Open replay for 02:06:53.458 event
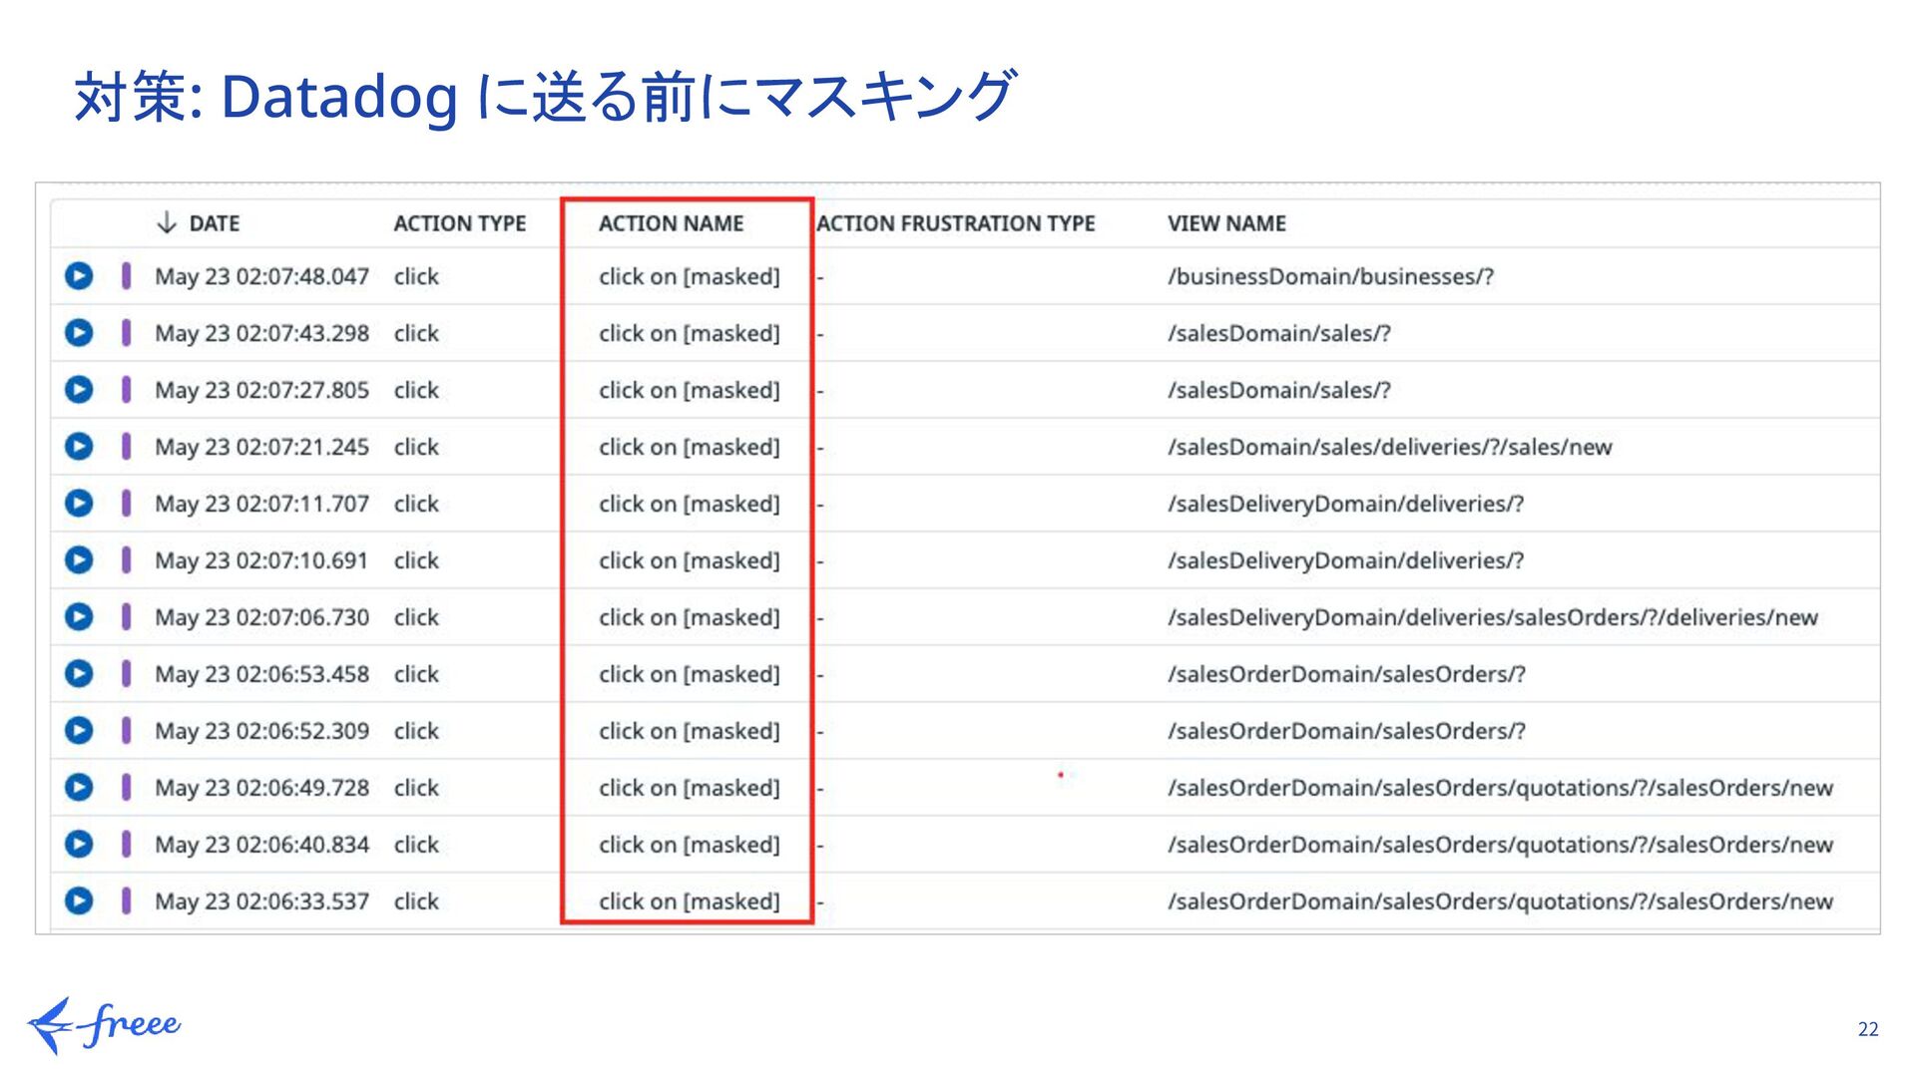This screenshot has width=1916, height=1077. [x=79, y=674]
